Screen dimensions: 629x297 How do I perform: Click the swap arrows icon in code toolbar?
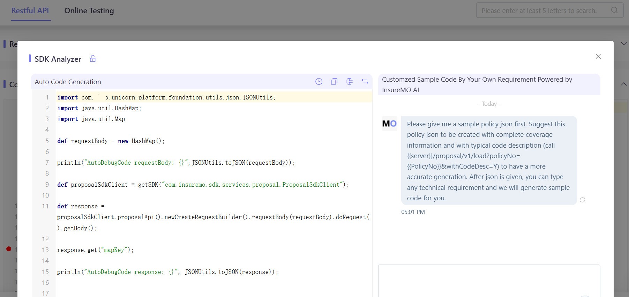[x=365, y=81]
